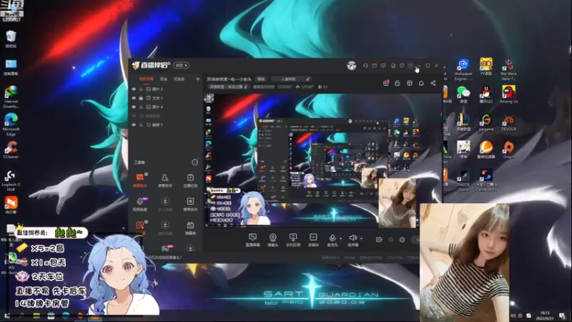The width and height of the screenshot is (572, 322).
Task: Open the Windows Start menu
Action: (7, 316)
